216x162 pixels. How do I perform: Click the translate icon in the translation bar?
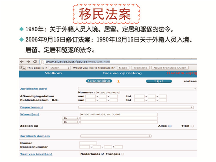click(23, 68)
